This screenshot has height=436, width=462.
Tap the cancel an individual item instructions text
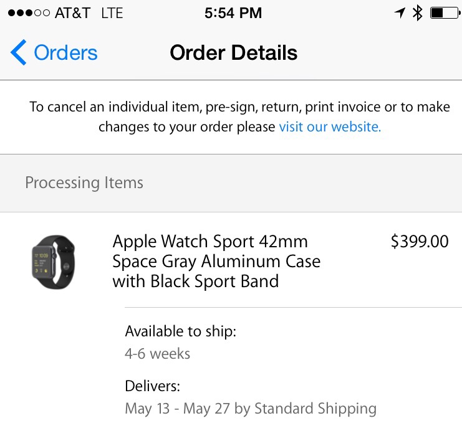239,117
